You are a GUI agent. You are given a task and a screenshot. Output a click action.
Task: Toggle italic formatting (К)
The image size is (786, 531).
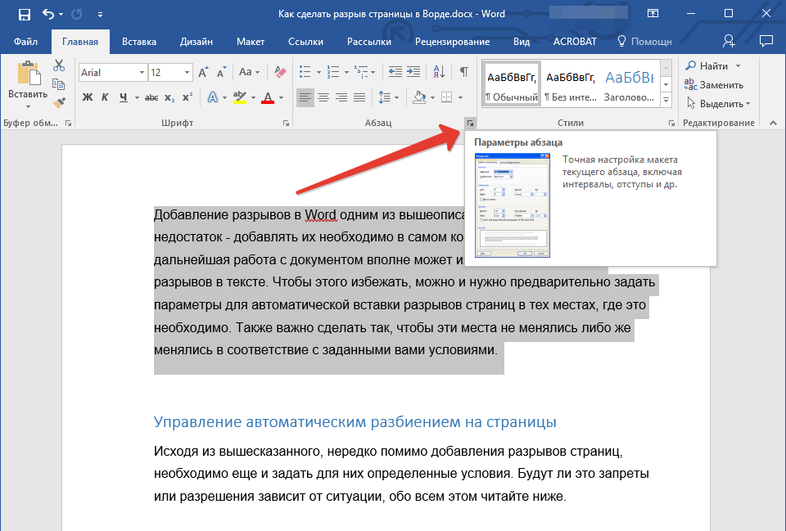[x=105, y=98]
